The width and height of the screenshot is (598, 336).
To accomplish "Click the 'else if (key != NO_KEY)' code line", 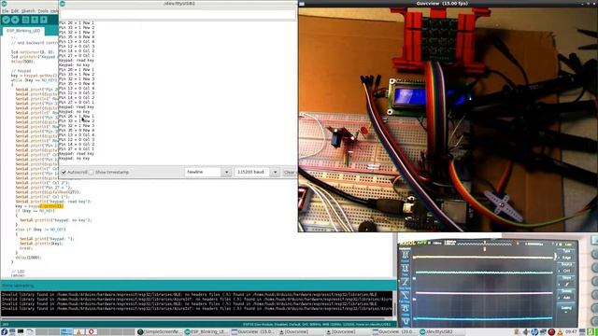I will pyautogui.click(x=40, y=230).
